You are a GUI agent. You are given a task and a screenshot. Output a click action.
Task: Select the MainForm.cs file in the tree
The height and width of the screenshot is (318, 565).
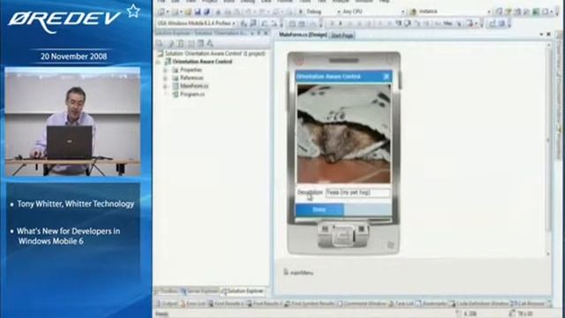(194, 87)
